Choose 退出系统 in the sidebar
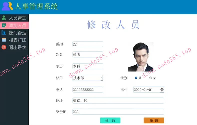Image resolution: width=197 pixels, height=125 pixels. pyautogui.click(x=14, y=47)
